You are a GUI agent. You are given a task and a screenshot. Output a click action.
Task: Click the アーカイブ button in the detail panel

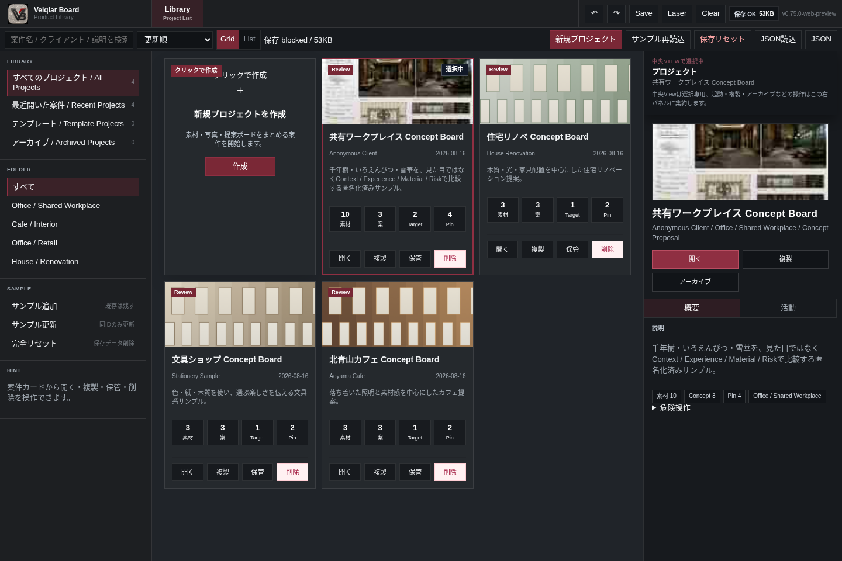click(695, 282)
